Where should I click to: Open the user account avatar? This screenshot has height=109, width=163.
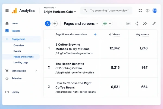(155, 11)
